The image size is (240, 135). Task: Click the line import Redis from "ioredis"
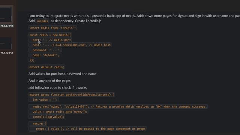(x=52, y=28)
